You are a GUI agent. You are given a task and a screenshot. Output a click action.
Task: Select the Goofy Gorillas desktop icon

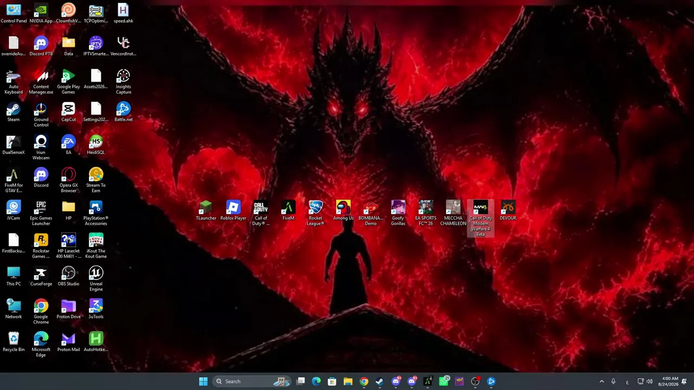point(398,214)
